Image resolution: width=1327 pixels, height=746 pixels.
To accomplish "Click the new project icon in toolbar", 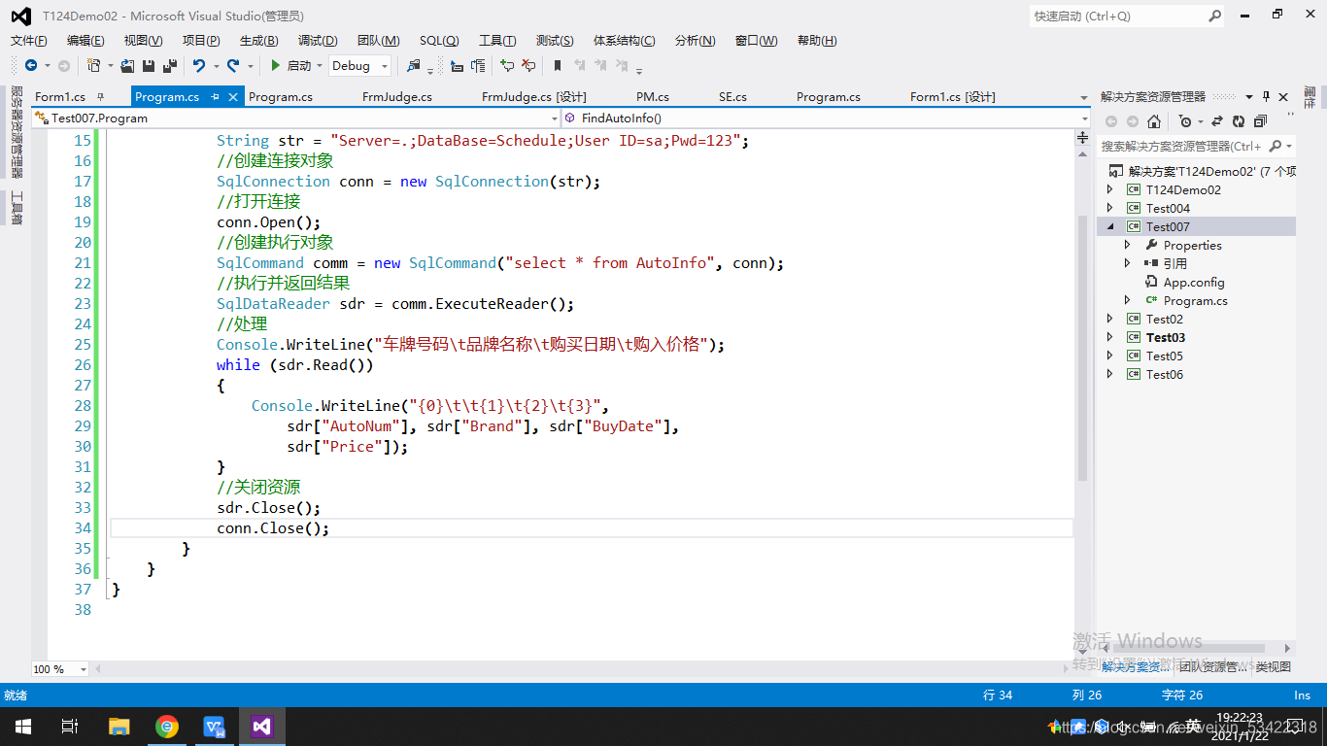I will [x=93, y=66].
